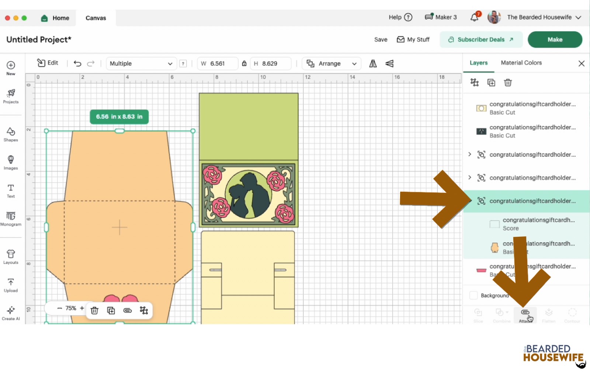
Task: Go to the Home tab
Action: (55, 18)
